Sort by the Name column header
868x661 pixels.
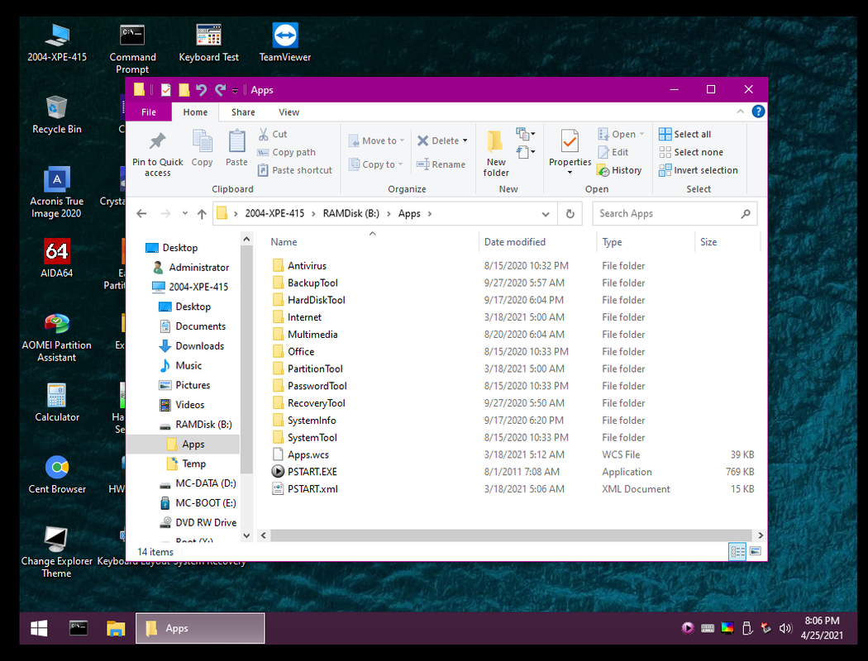[x=284, y=242]
